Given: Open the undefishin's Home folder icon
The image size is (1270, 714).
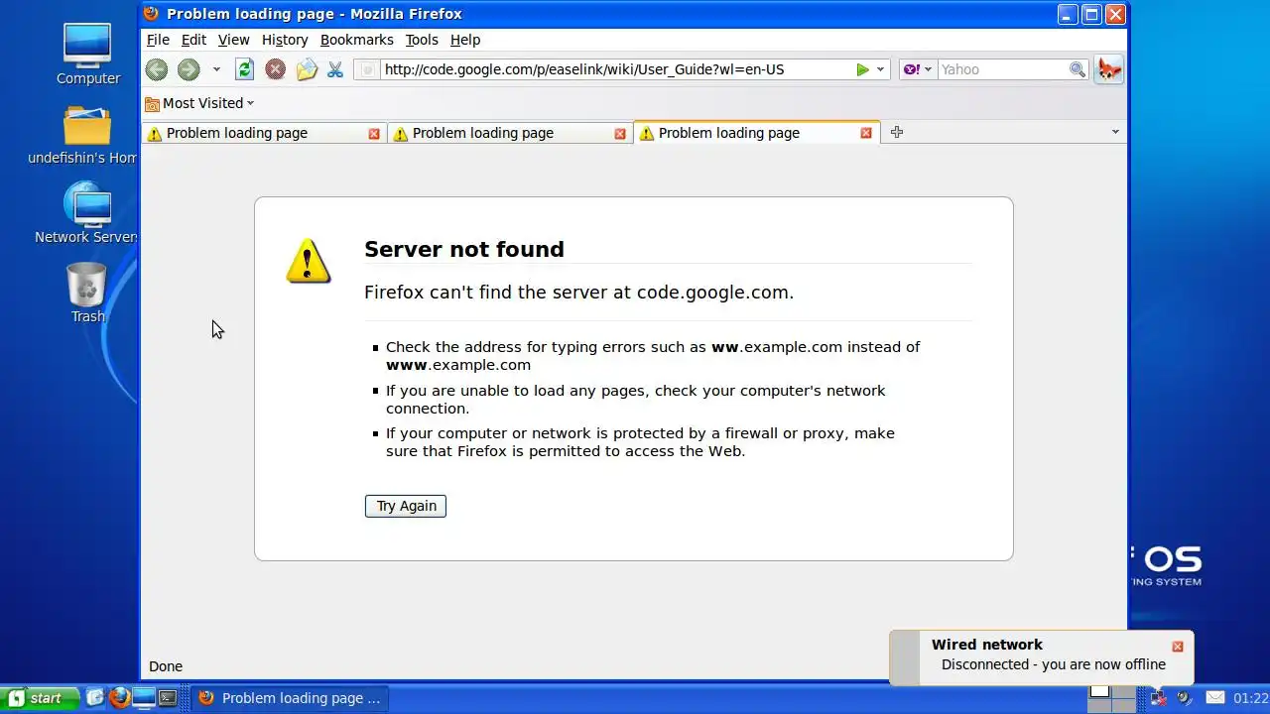Looking at the screenshot, I should 83,135.
